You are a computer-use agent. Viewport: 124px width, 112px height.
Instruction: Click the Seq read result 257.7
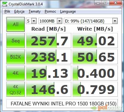point(49,41)
